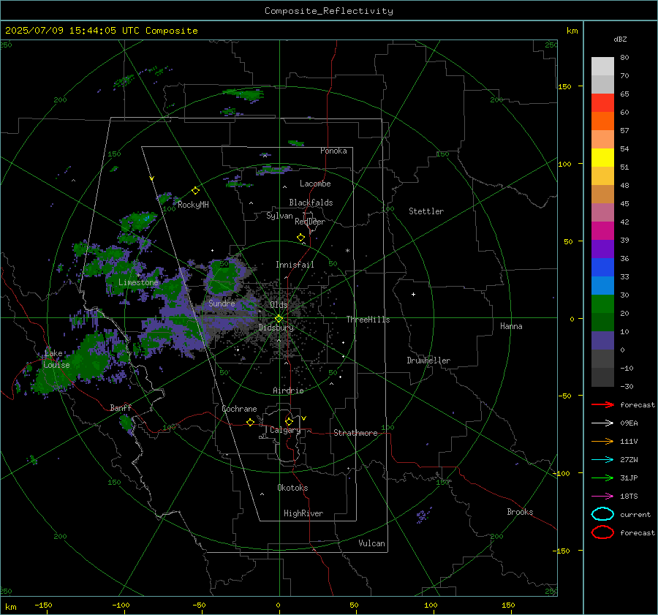The image size is (658, 615).
Task: Click the yellow diamond marker below Cochrane
Action: pyautogui.click(x=251, y=422)
